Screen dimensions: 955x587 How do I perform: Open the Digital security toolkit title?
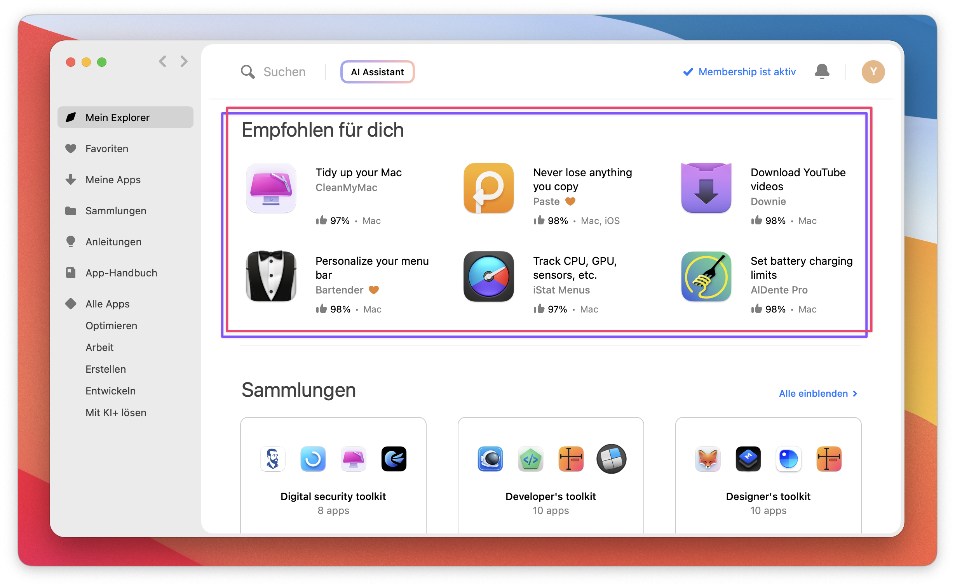point(333,496)
